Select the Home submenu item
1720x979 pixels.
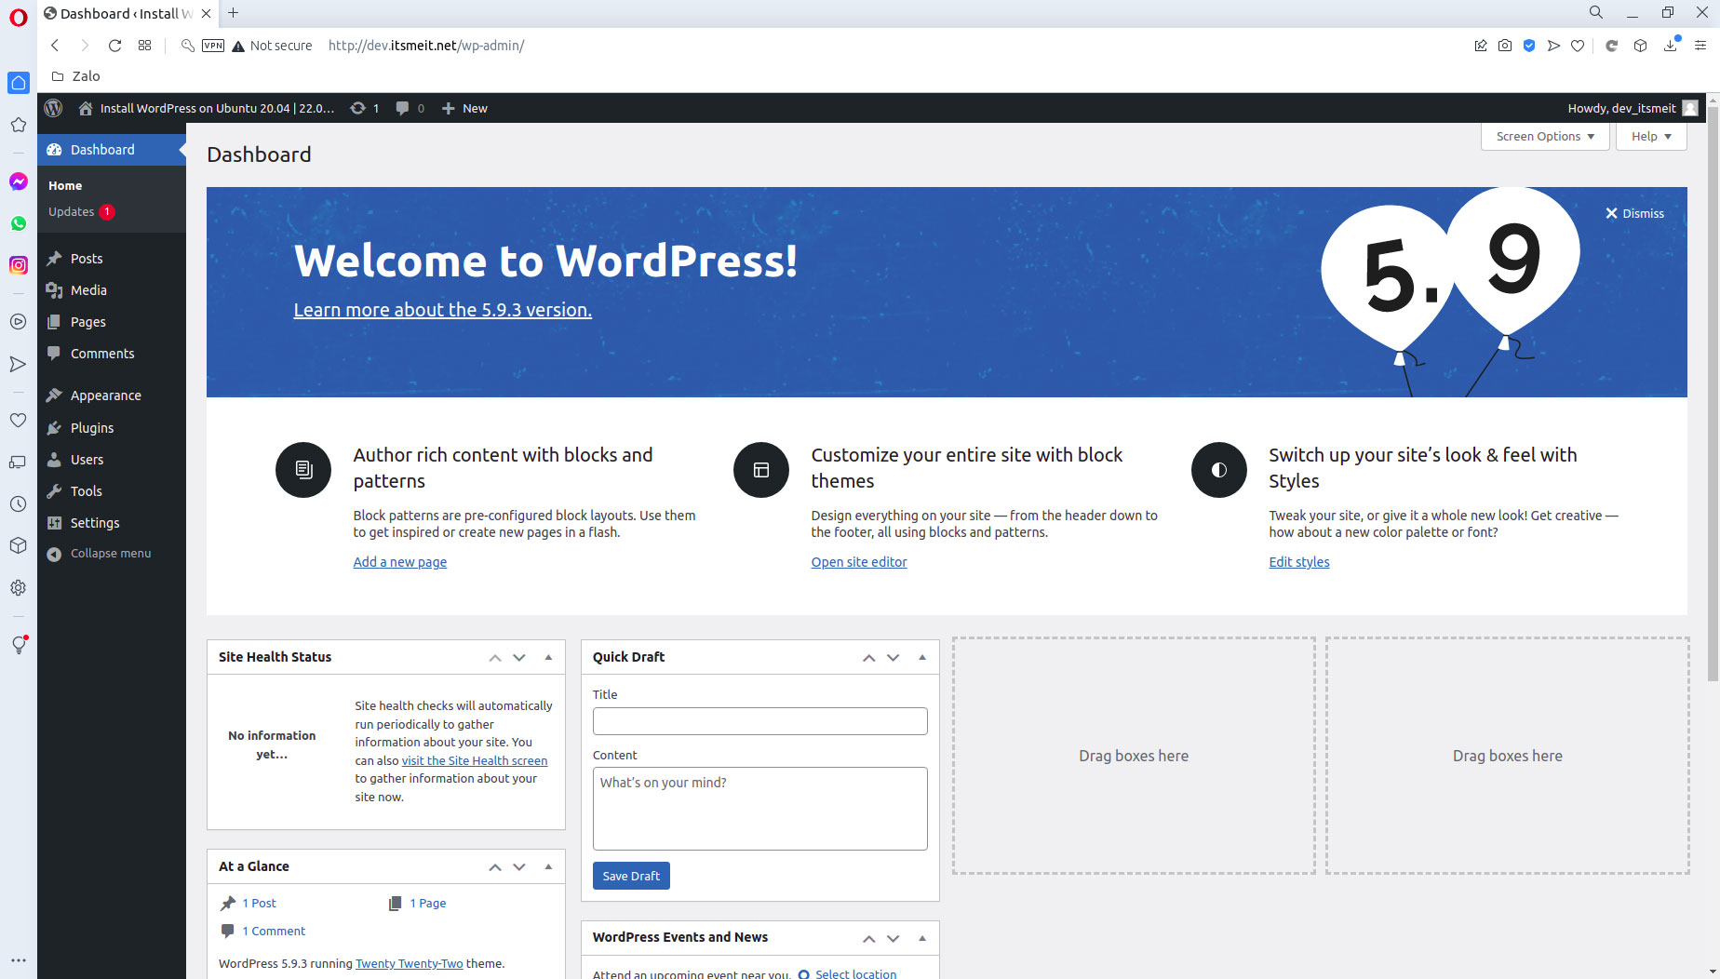[65, 185]
